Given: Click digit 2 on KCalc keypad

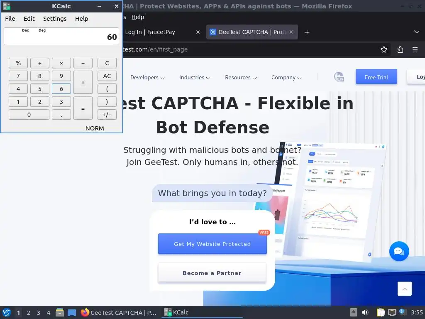Looking at the screenshot, I should (x=39, y=102).
